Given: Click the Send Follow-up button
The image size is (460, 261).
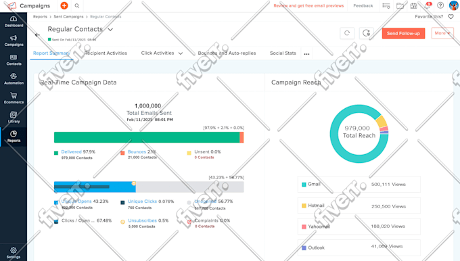Looking at the screenshot, I should tap(403, 33).
